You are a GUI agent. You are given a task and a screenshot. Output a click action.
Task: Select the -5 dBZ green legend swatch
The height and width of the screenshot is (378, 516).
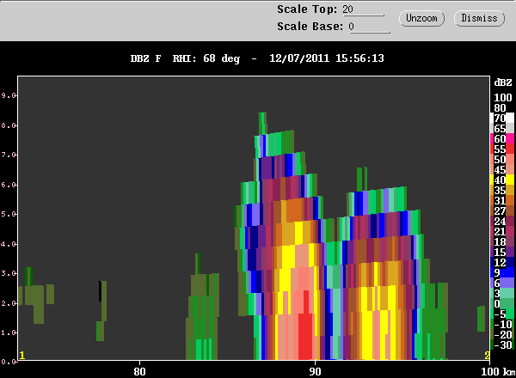[502, 314]
